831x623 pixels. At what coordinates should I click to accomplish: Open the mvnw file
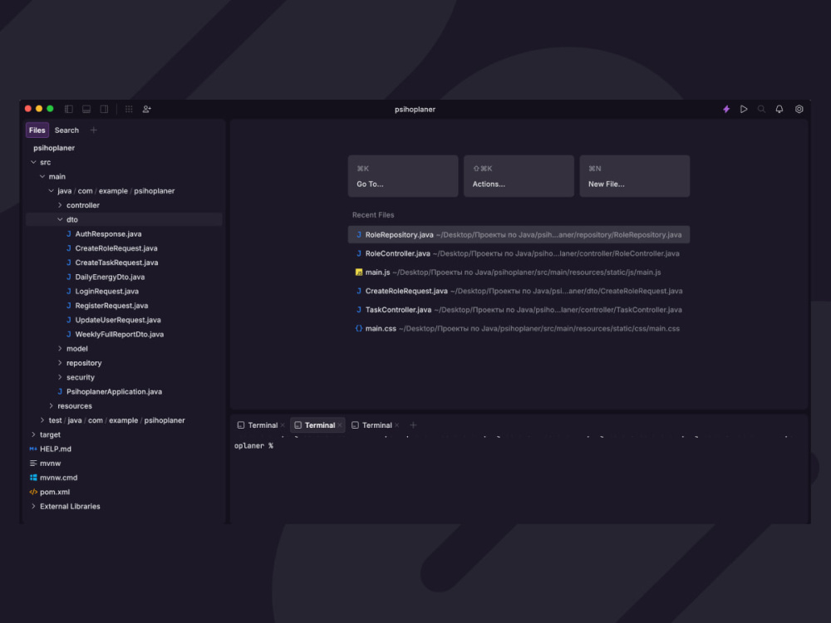tap(50, 463)
